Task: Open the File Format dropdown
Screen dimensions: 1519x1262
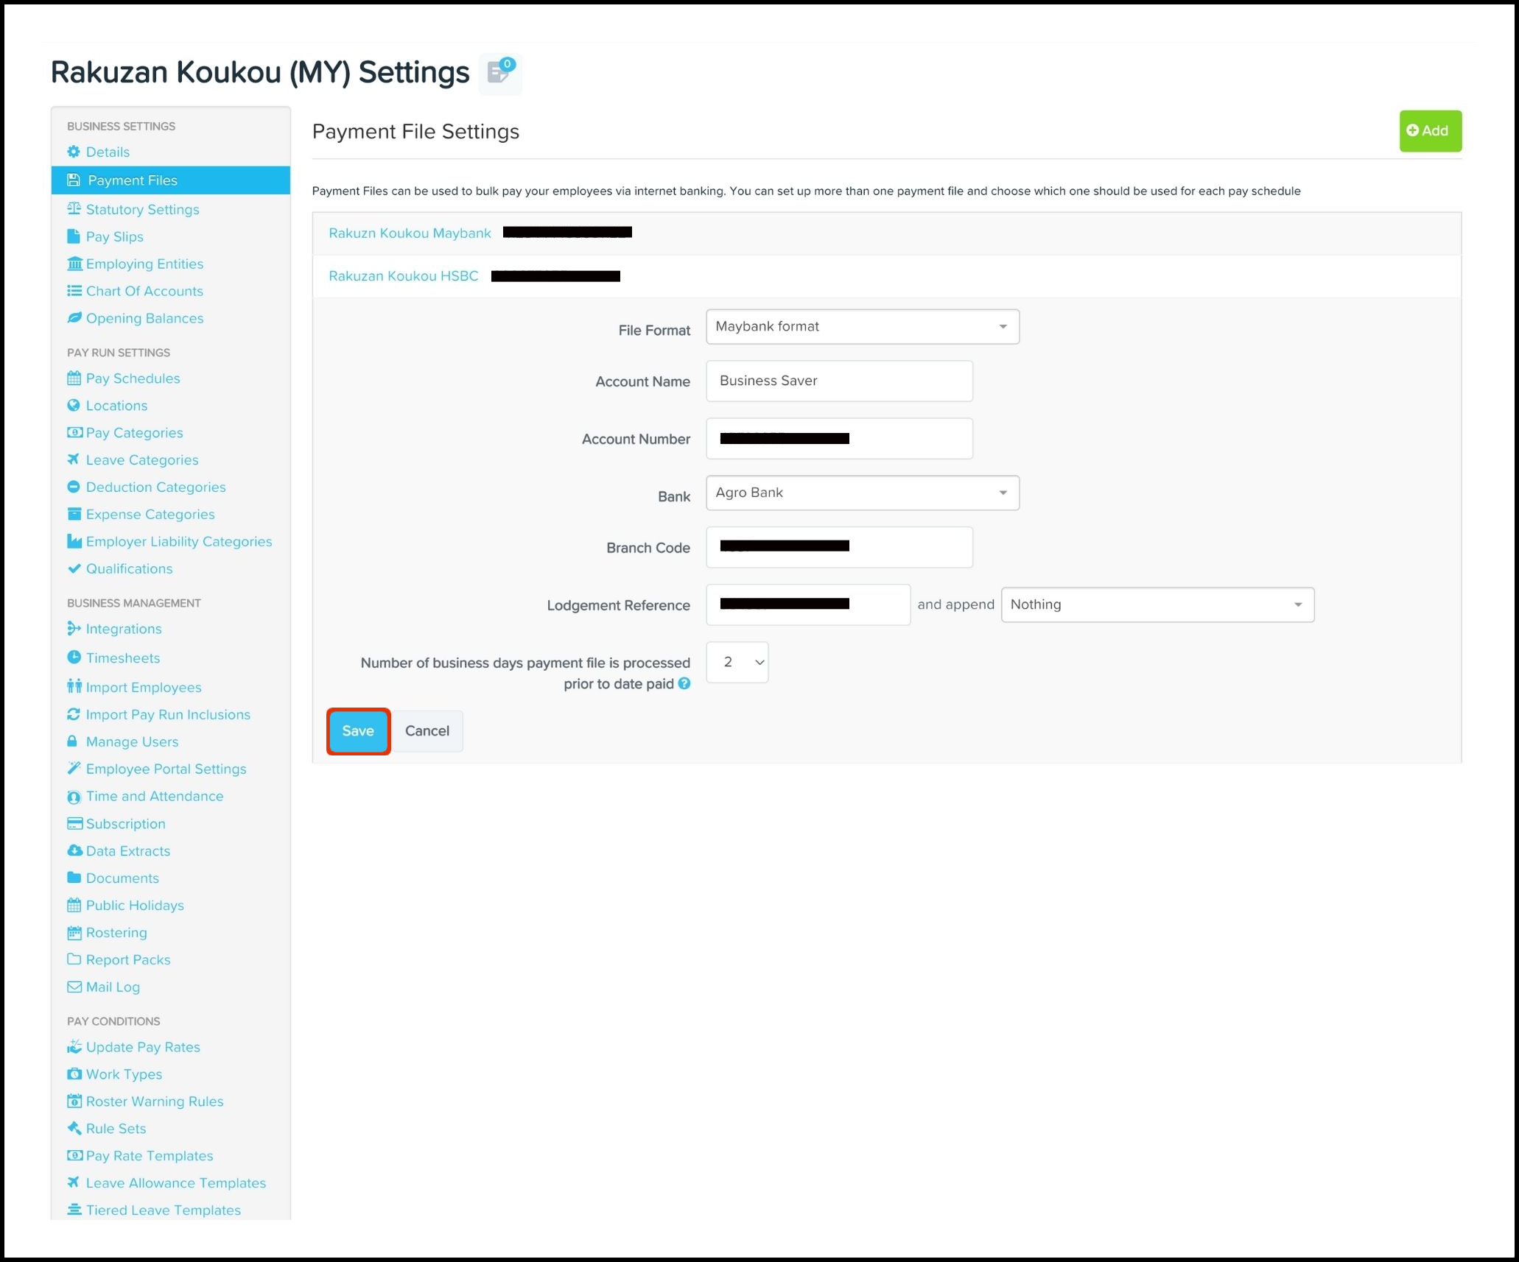Action: point(862,327)
